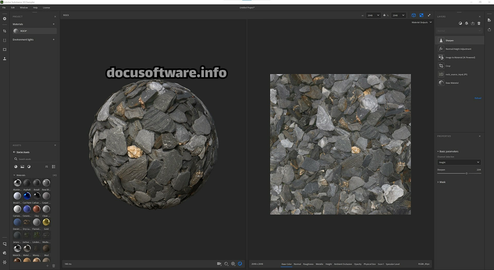This screenshot has width=494, height=270.
Task: Filter assets by materials sphere icon
Action: 16,167
